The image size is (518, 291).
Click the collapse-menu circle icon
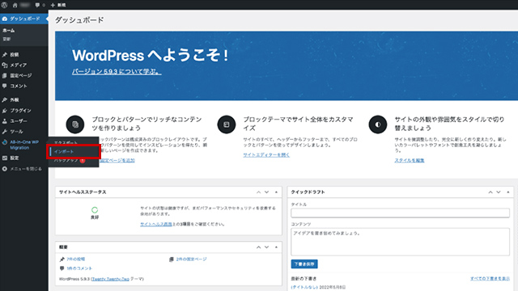click(4, 169)
